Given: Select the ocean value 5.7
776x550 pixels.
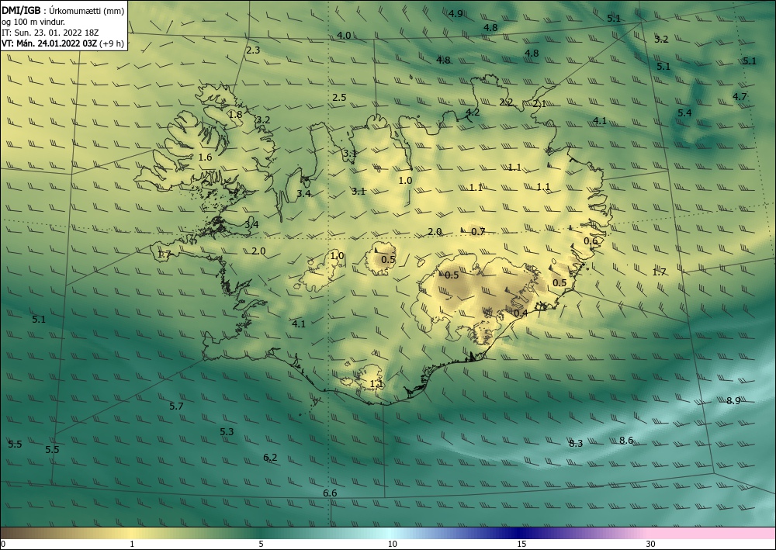Looking at the screenshot, I should pyautogui.click(x=176, y=406).
